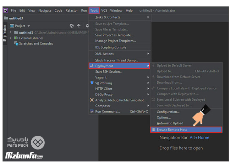
Task: Open IDE Scripting Console
Action: (120, 47)
